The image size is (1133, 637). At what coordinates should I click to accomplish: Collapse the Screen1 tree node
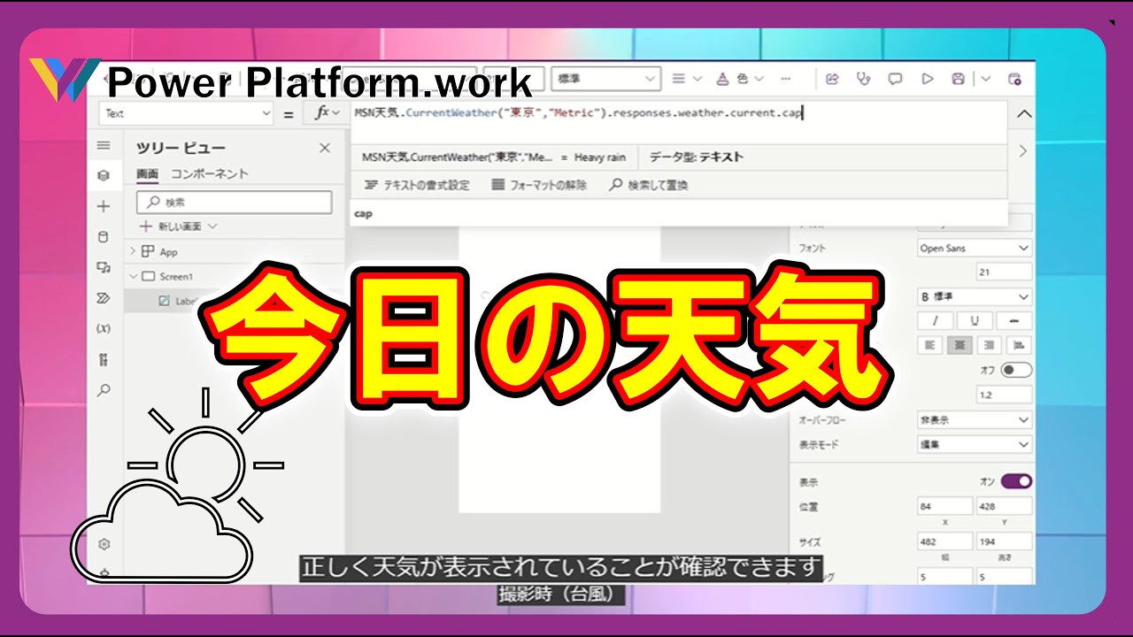click(134, 276)
